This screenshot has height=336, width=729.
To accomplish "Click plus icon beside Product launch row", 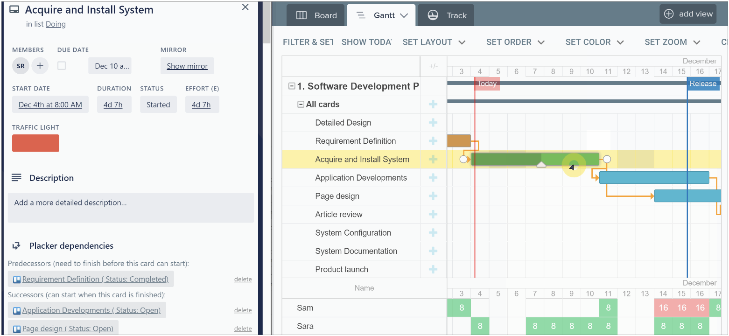I will [x=433, y=269].
